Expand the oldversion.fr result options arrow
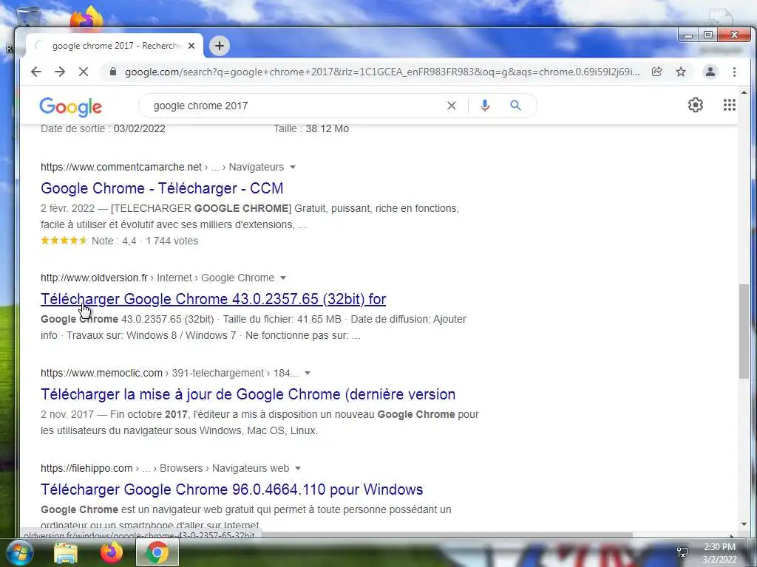The height and width of the screenshot is (567, 757). click(x=283, y=278)
